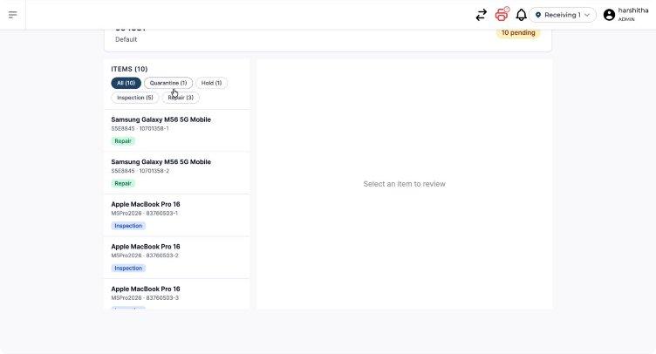Image resolution: width=656 pixels, height=354 pixels.
Task: Open harshitha ADMIN account menu
Action: 625,15
